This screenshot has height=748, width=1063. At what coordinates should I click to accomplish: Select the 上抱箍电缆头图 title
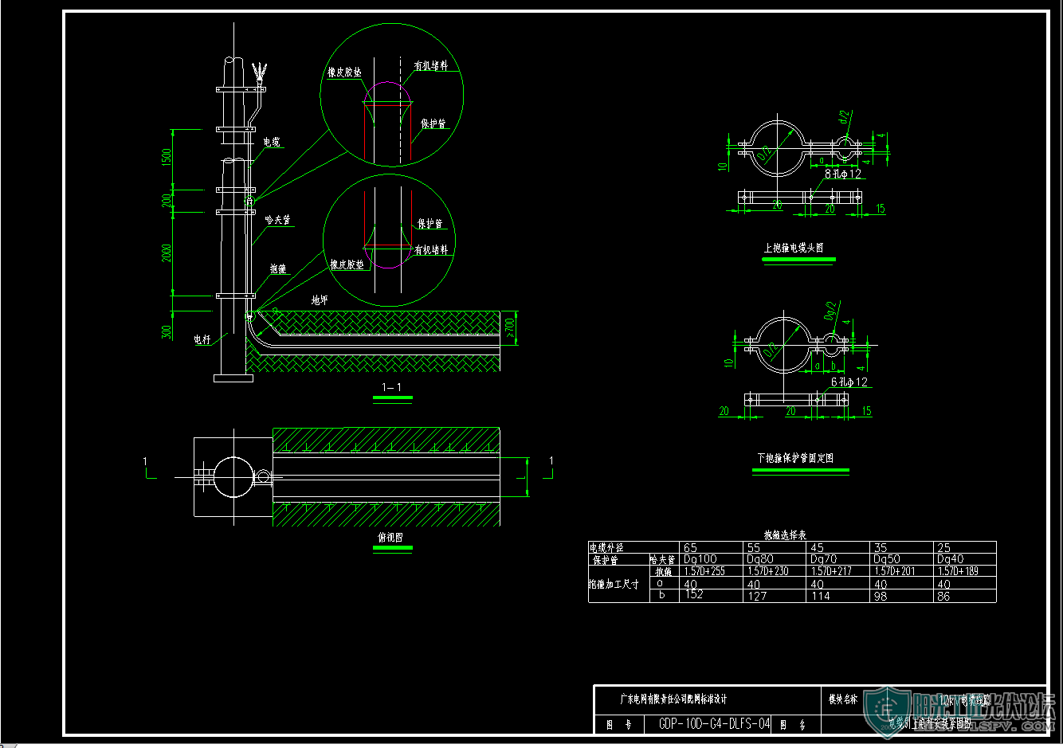794,248
